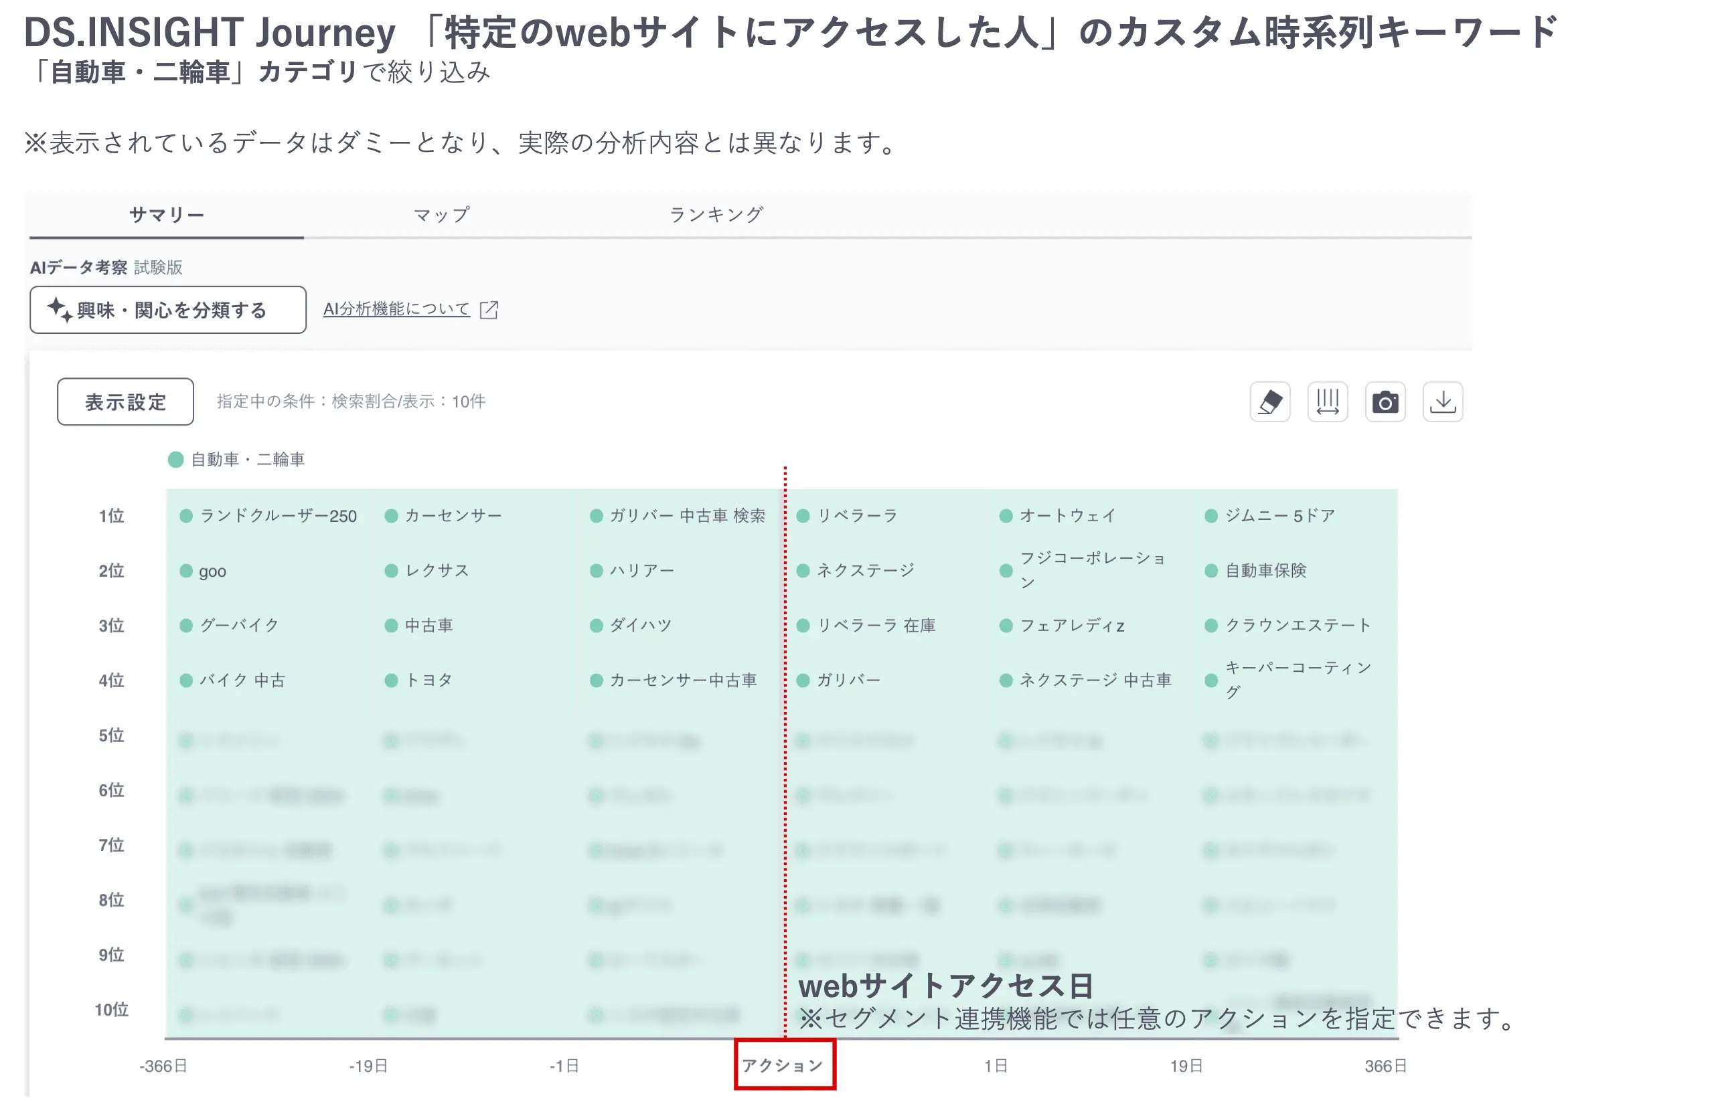This screenshot has width=1722, height=1098.
Task: Switch to the ランキング tab
Action: coord(716,215)
